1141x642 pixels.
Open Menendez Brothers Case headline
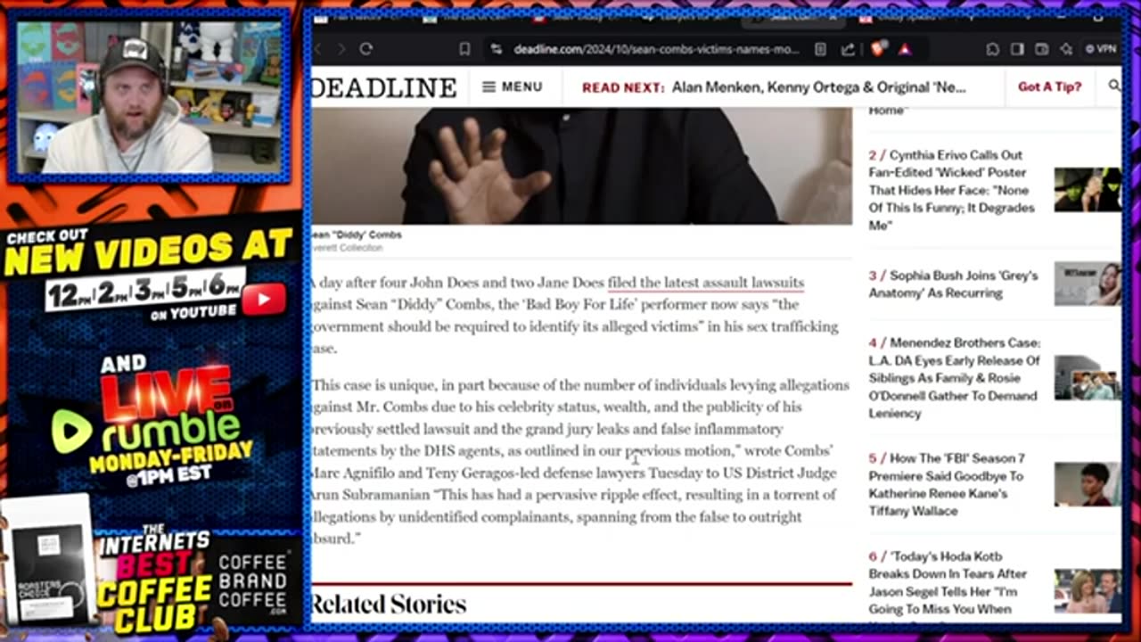954,378
